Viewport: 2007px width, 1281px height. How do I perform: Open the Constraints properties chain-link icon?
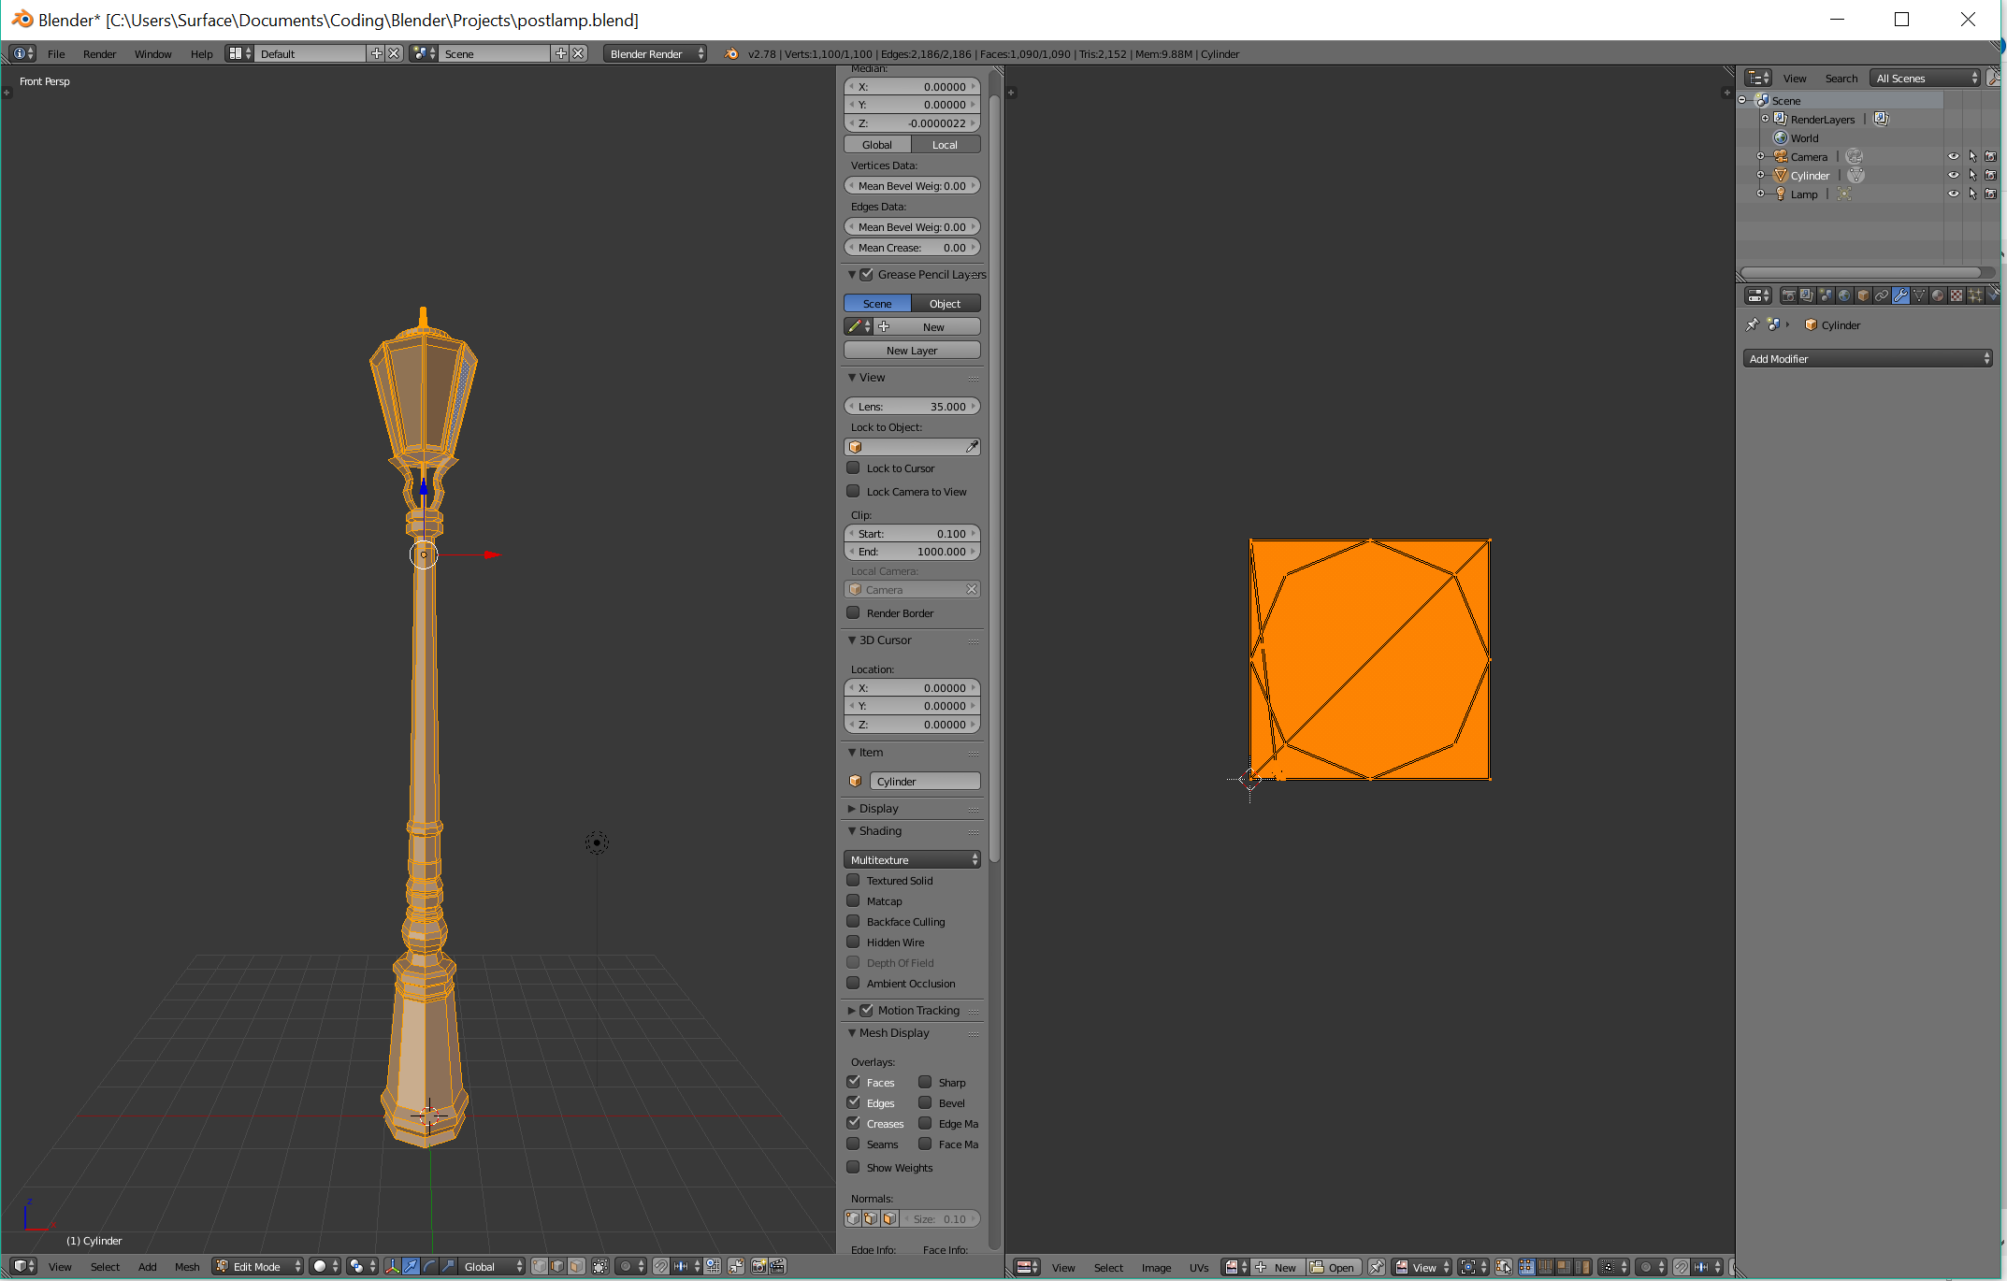tap(1882, 295)
